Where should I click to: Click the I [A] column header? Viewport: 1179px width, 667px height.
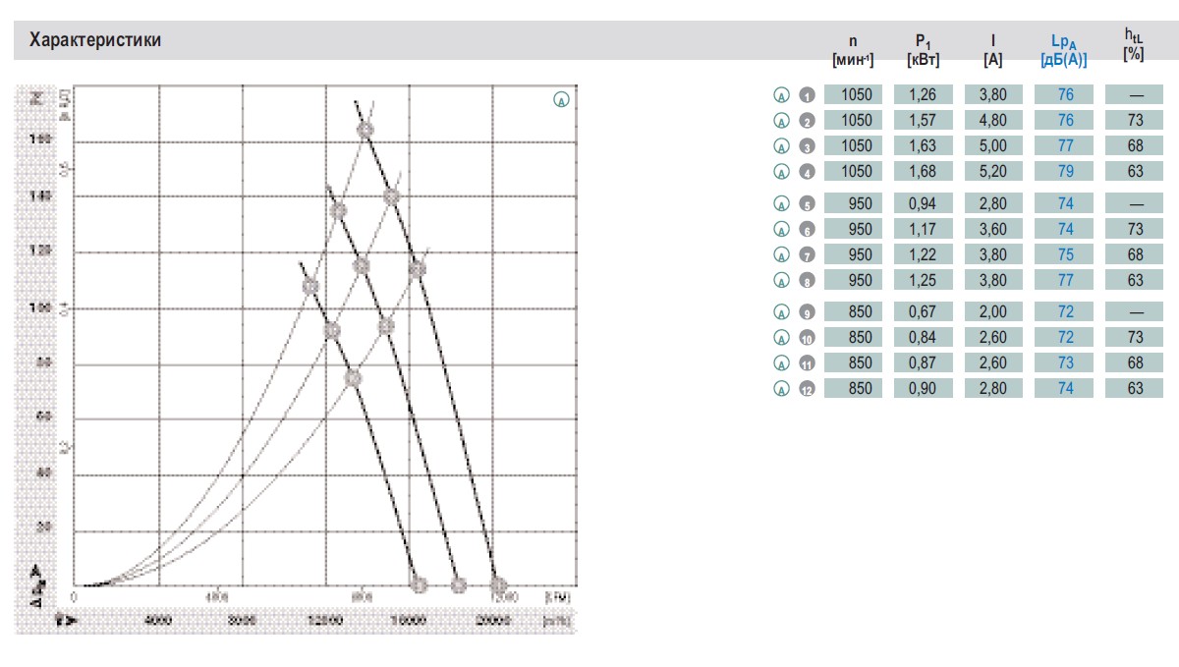click(x=993, y=51)
